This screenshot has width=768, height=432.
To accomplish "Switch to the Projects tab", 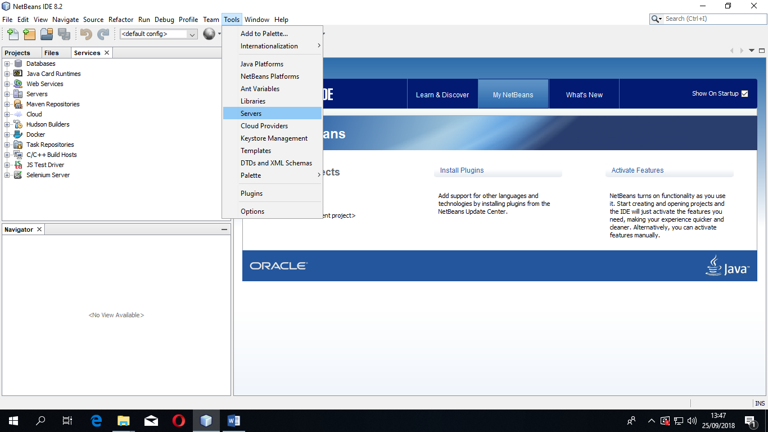I will 17,52.
